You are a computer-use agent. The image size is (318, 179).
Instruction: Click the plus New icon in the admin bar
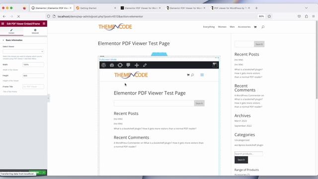[x=137, y=65]
